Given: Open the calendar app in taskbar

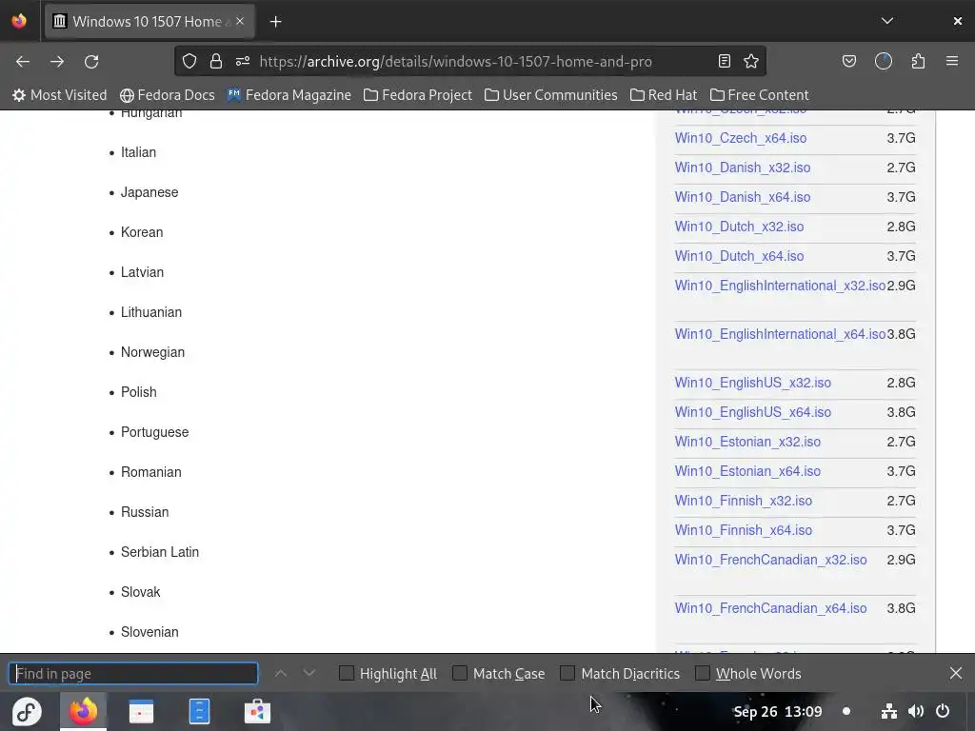Looking at the screenshot, I should (x=141, y=712).
